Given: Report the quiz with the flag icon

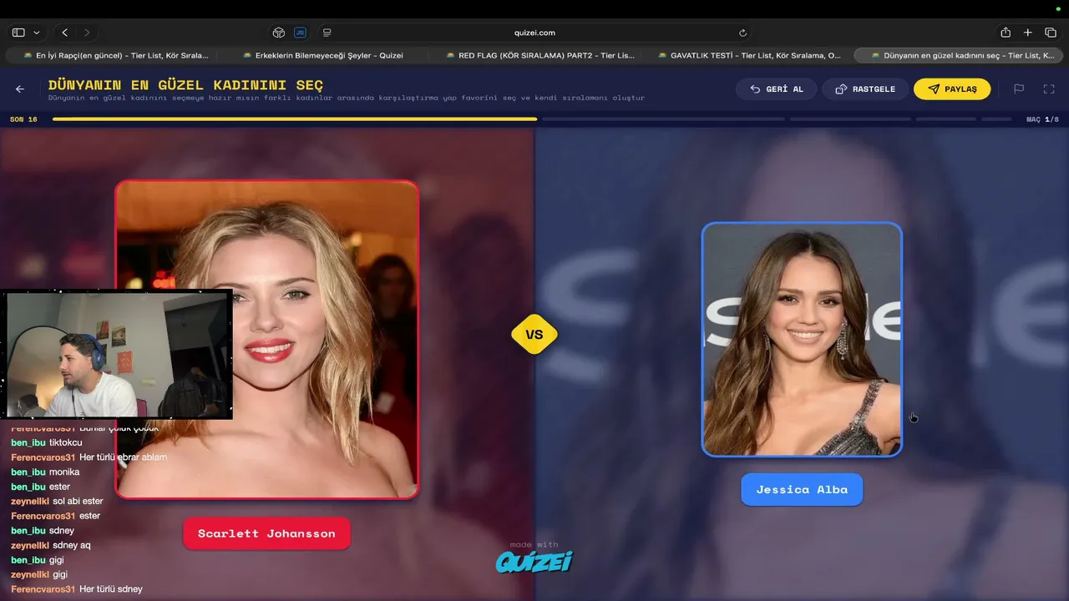Looking at the screenshot, I should 1019,89.
